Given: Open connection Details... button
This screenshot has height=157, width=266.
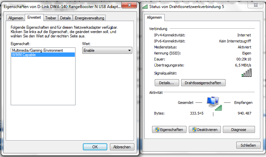Looking at the screenshot, I should [x=167, y=83].
